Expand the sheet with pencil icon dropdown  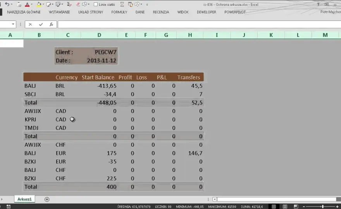click(53, 4)
